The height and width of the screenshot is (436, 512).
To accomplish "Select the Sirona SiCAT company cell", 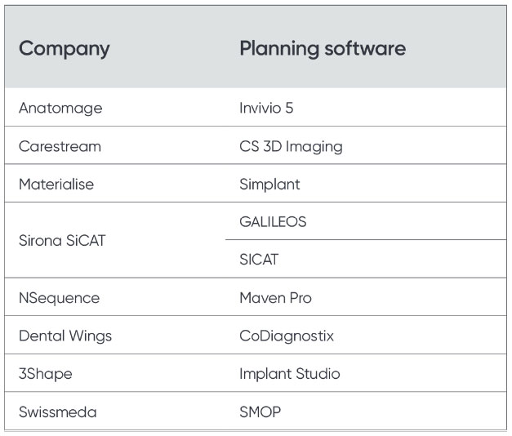I will pyautogui.click(x=65, y=241).
